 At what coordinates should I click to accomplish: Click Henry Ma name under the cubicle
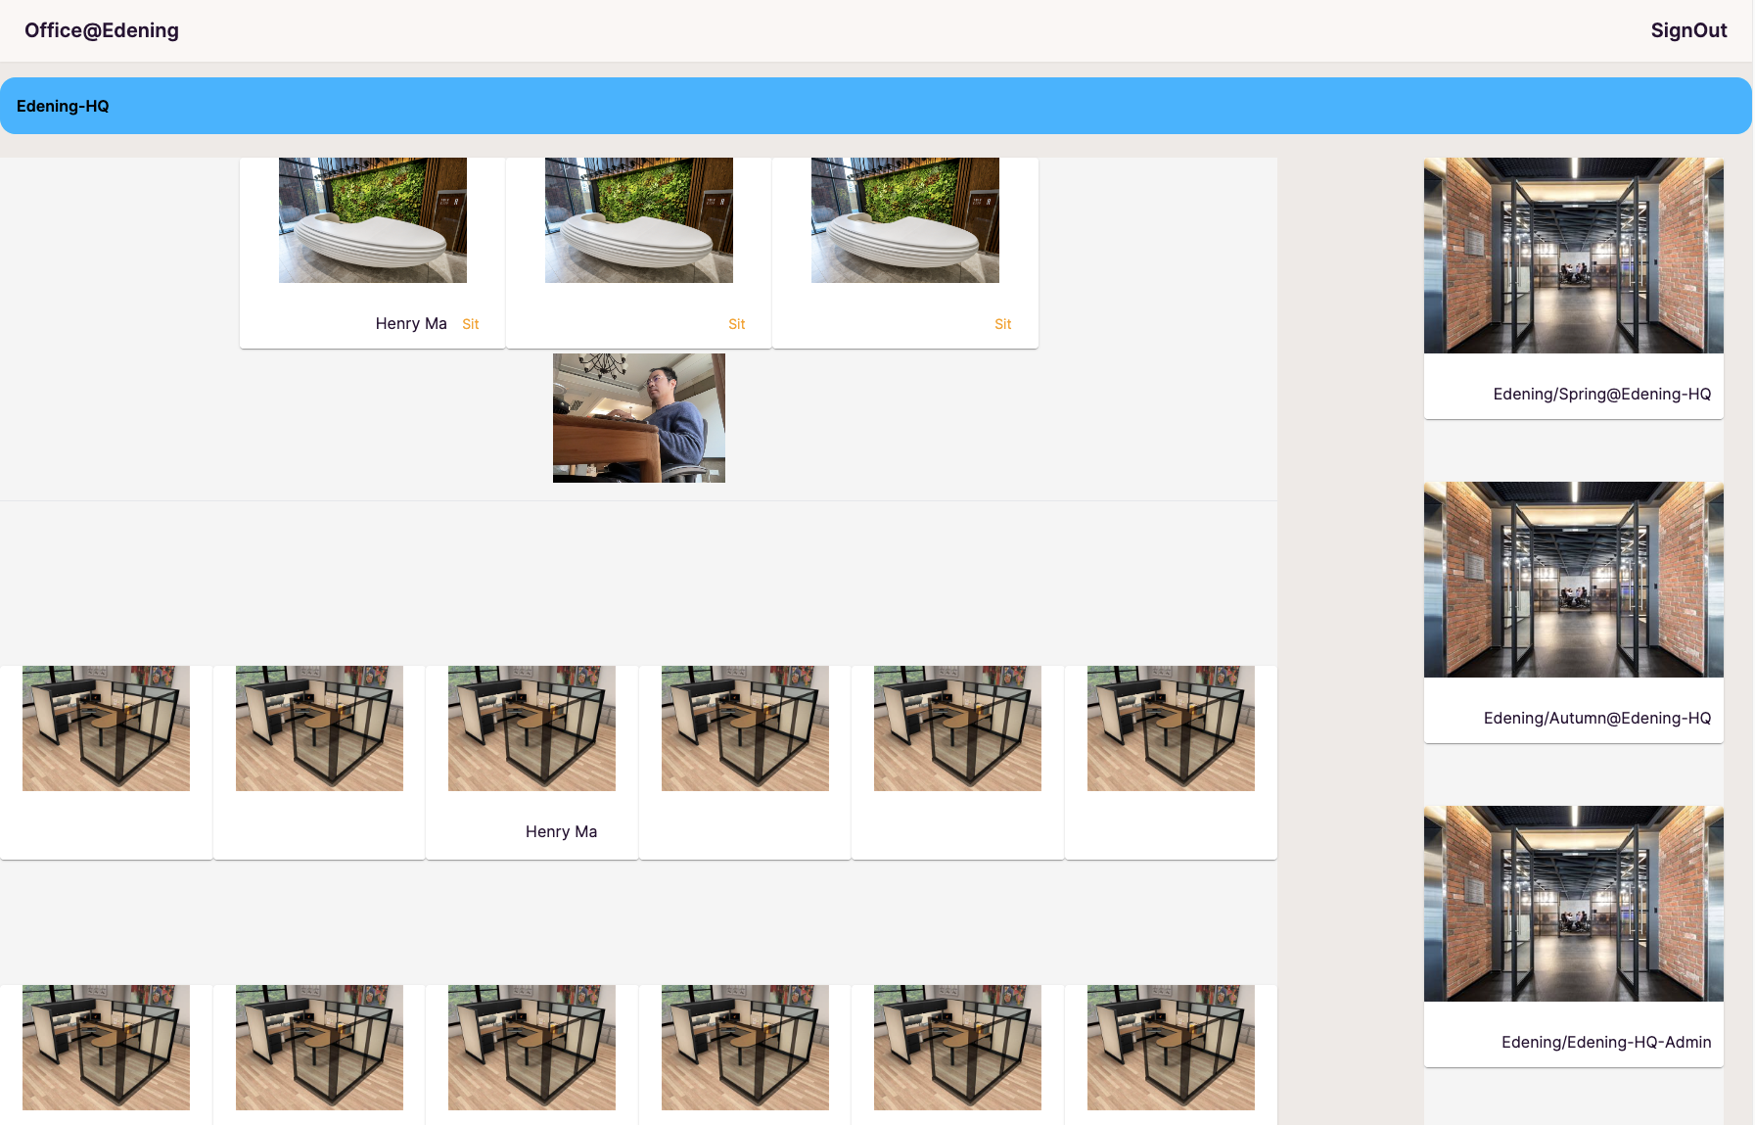click(x=561, y=831)
